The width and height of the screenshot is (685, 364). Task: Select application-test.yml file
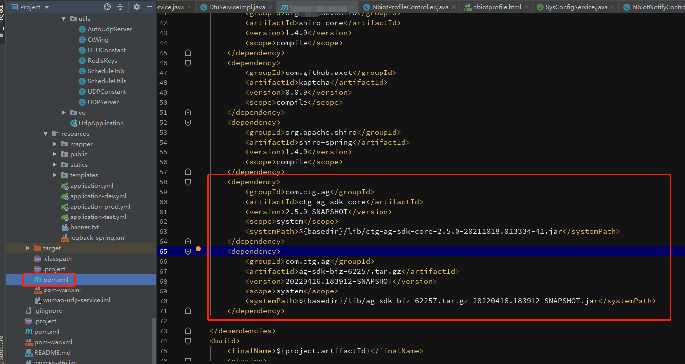tap(98, 217)
